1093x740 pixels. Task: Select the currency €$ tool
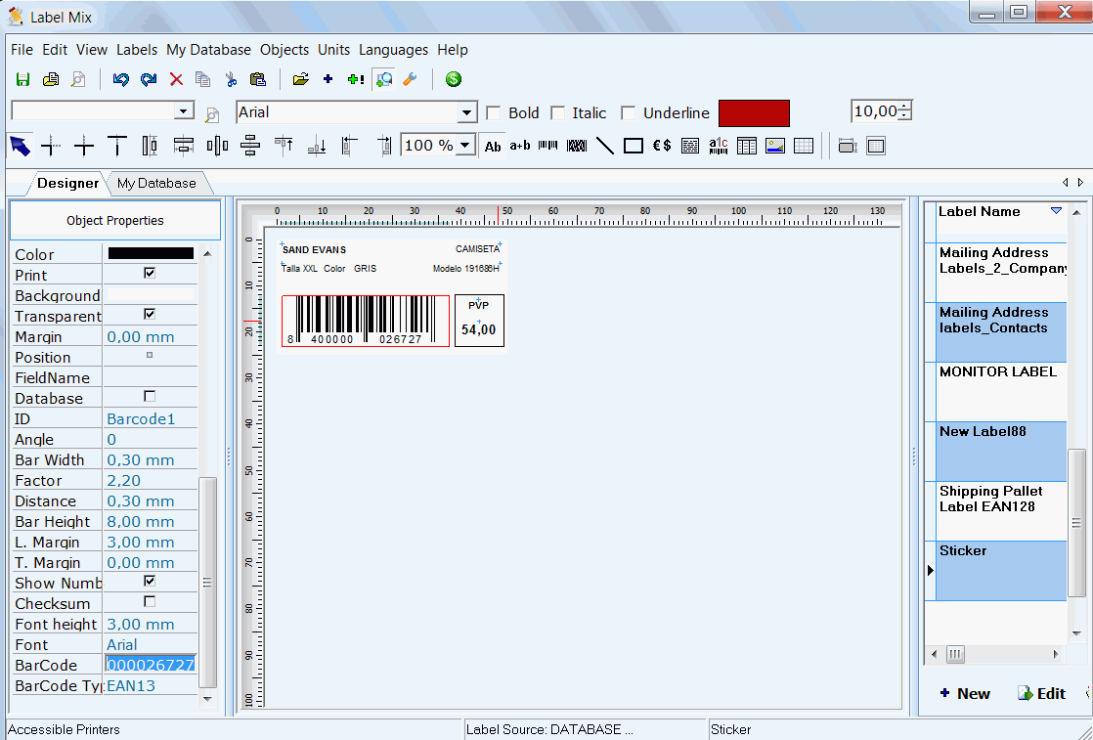pyautogui.click(x=662, y=146)
